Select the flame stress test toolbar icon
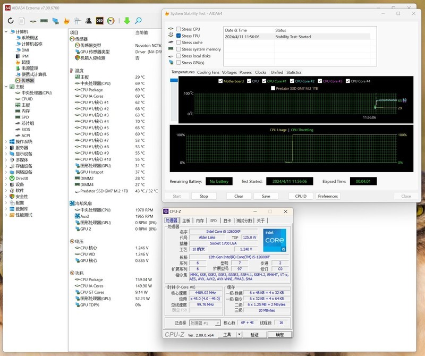The width and height of the screenshot is (425, 356). [x=67, y=22]
